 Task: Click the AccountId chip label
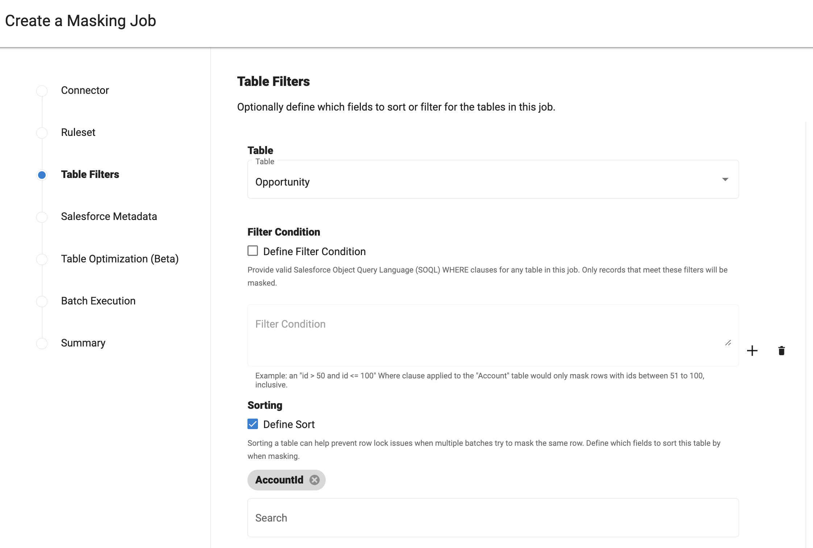(x=279, y=480)
